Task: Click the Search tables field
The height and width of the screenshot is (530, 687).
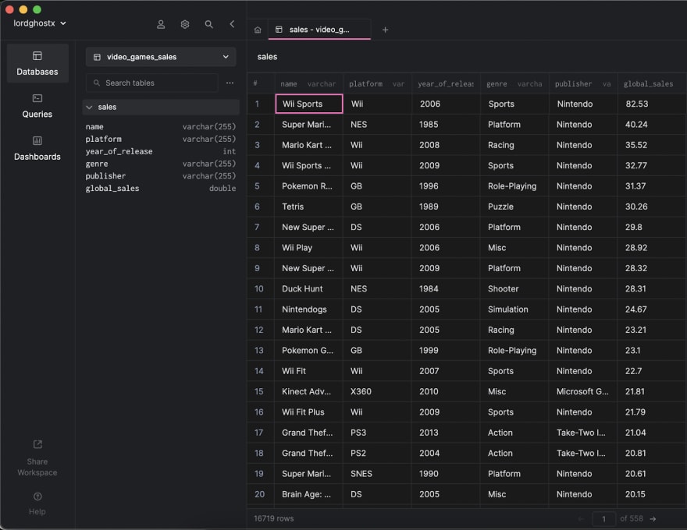Action: (x=152, y=83)
